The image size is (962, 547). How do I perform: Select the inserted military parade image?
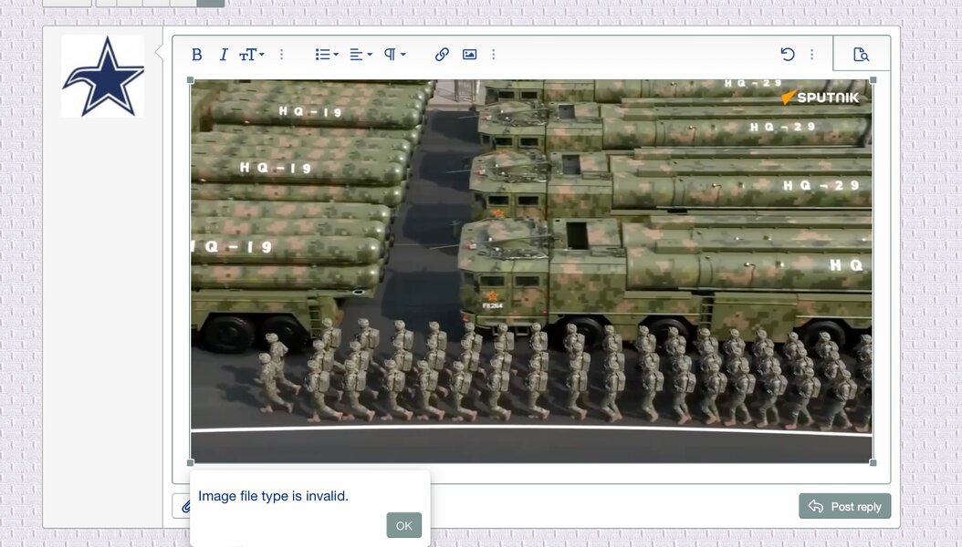531,272
